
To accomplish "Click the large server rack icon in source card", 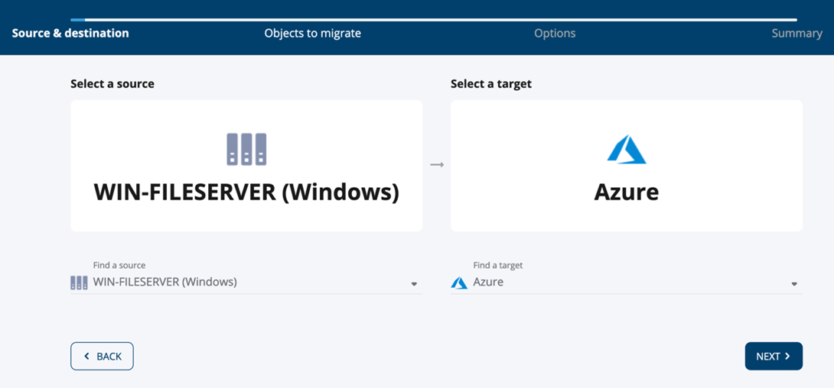I will tap(246, 149).
